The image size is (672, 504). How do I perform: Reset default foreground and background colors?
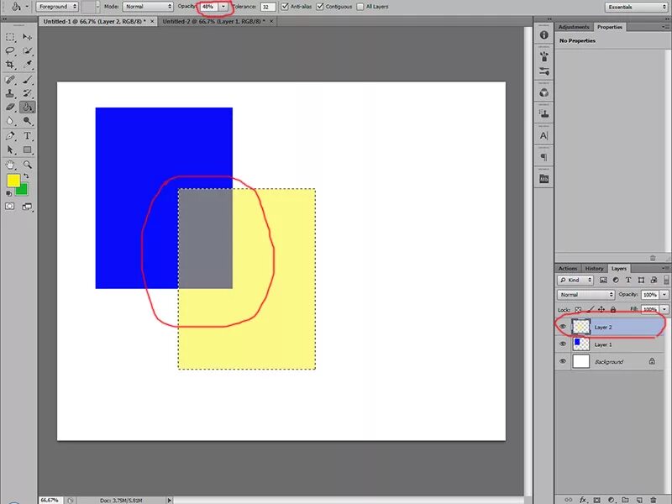9,194
